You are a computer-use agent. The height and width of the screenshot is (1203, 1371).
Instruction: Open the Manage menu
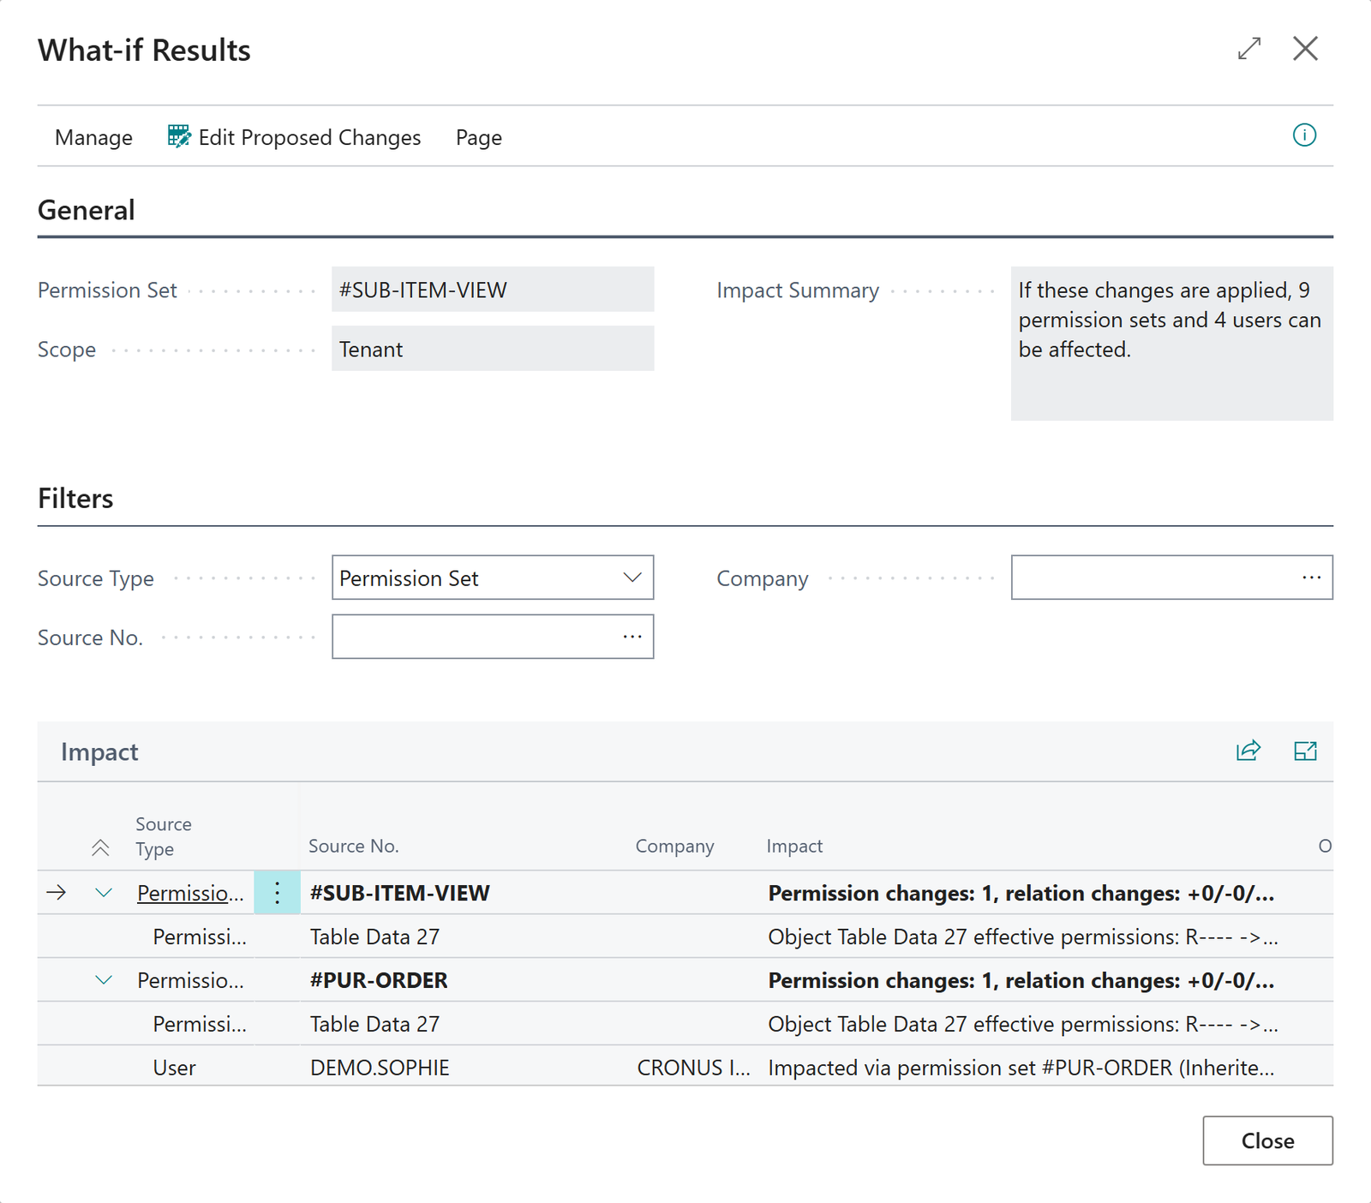coord(93,137)
